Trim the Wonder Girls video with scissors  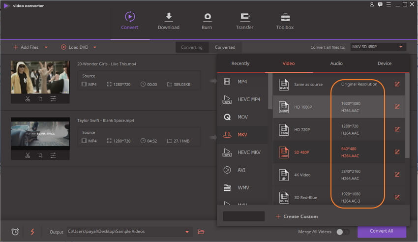coord(28,99)
